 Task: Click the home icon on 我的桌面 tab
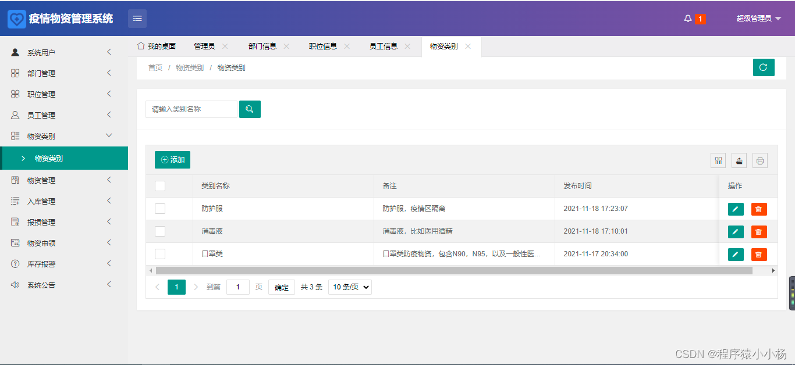point(140,45)
